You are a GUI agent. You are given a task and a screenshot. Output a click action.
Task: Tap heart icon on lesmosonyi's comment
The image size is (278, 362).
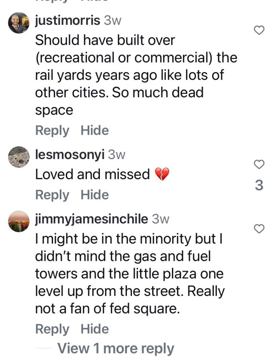259,164
